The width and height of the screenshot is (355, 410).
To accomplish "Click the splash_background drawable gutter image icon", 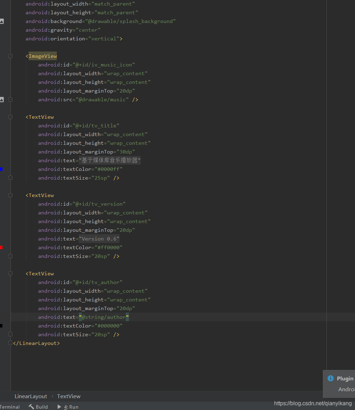I will (x=2, y=22).
